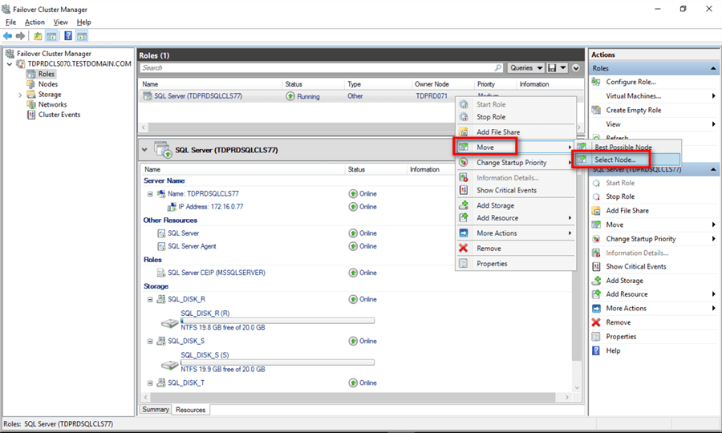Click Create Empty Role action
722x433 pixels.
point(633,110)
